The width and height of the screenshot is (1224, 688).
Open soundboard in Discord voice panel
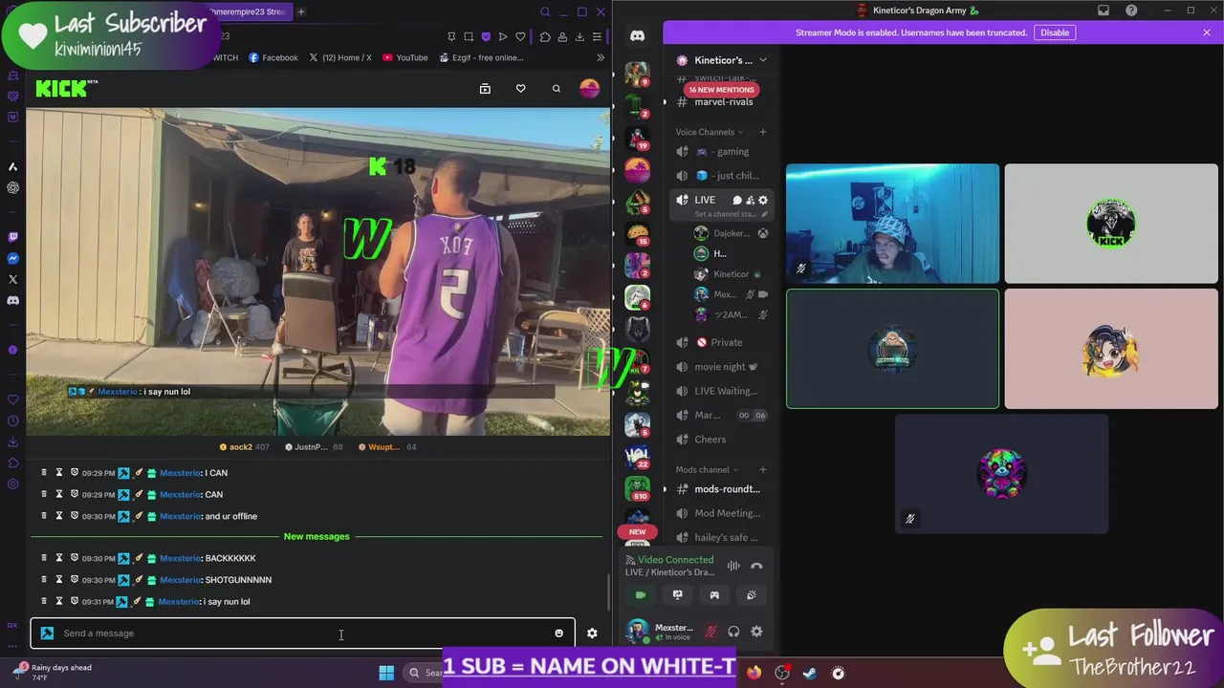752,595
